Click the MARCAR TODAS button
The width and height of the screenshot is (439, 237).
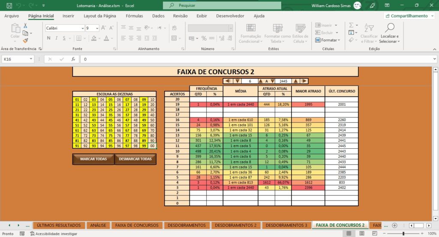[93, 159]
